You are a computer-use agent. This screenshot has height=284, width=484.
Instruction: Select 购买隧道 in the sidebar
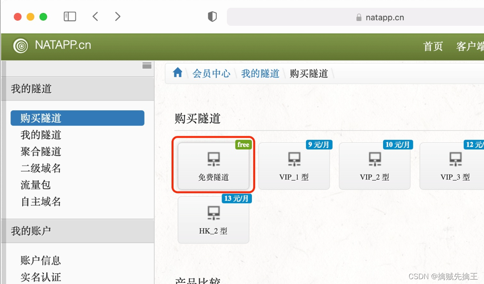78,118
